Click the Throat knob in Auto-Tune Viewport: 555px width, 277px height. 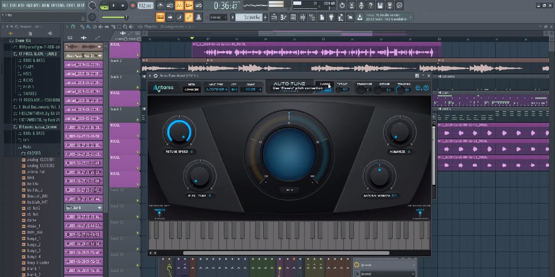339,90
